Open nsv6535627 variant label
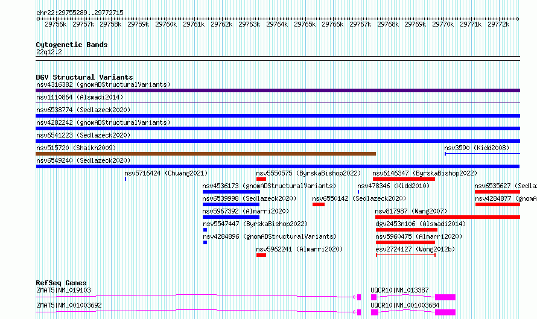This screenshot has height=319, width=537. pyautogui.click(x=506, y=186)
